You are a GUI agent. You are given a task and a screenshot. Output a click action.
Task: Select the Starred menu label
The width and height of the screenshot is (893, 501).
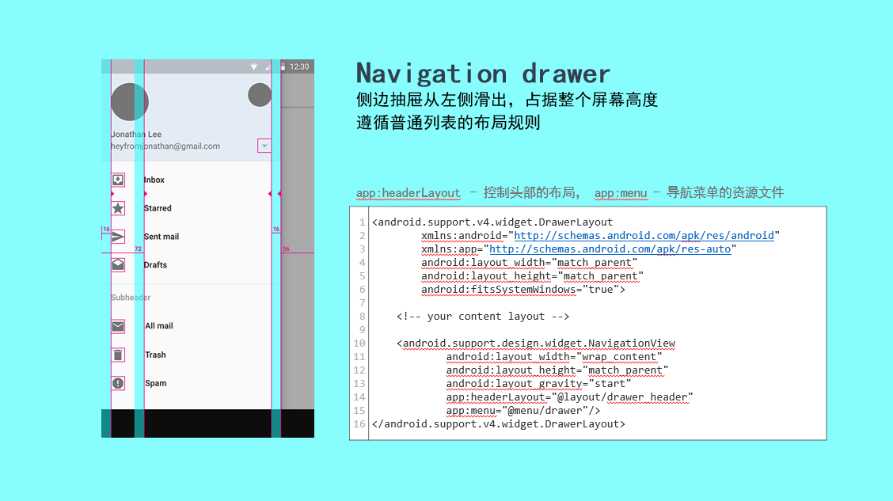click(x=158, y=208)
